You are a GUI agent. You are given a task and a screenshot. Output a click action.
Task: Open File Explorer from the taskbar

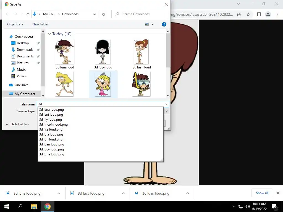coord(34,206)
